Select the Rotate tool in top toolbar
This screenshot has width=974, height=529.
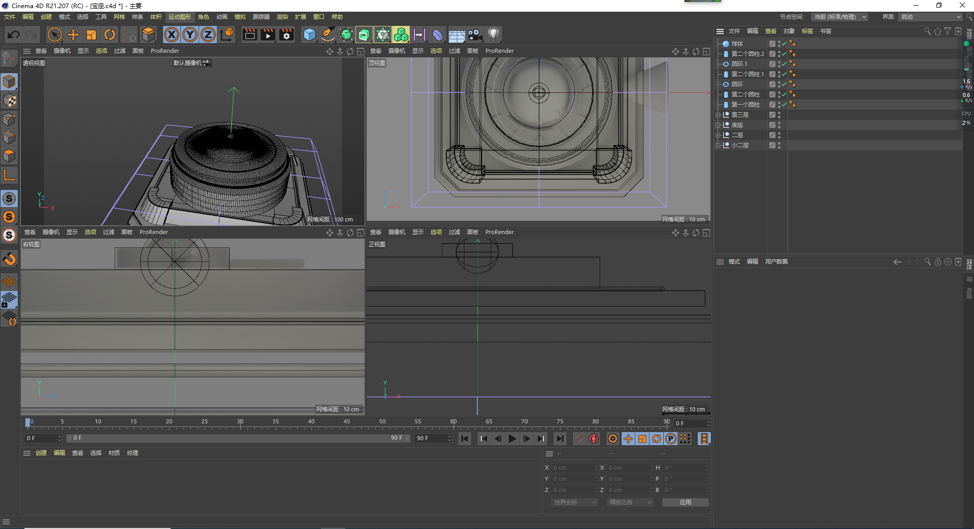110,35
